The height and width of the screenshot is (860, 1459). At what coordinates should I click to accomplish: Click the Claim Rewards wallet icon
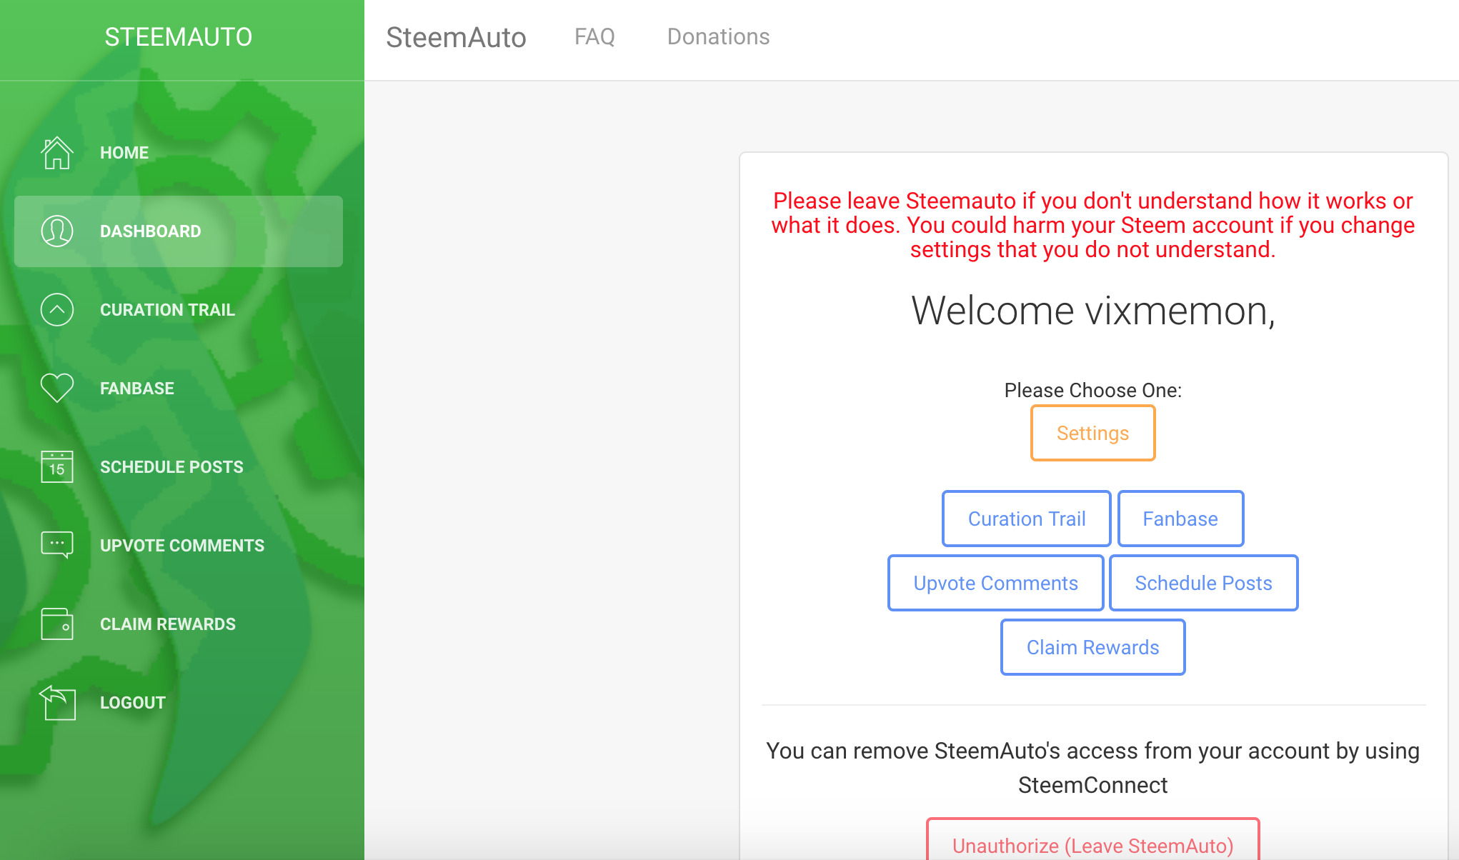tap(57, 624)
